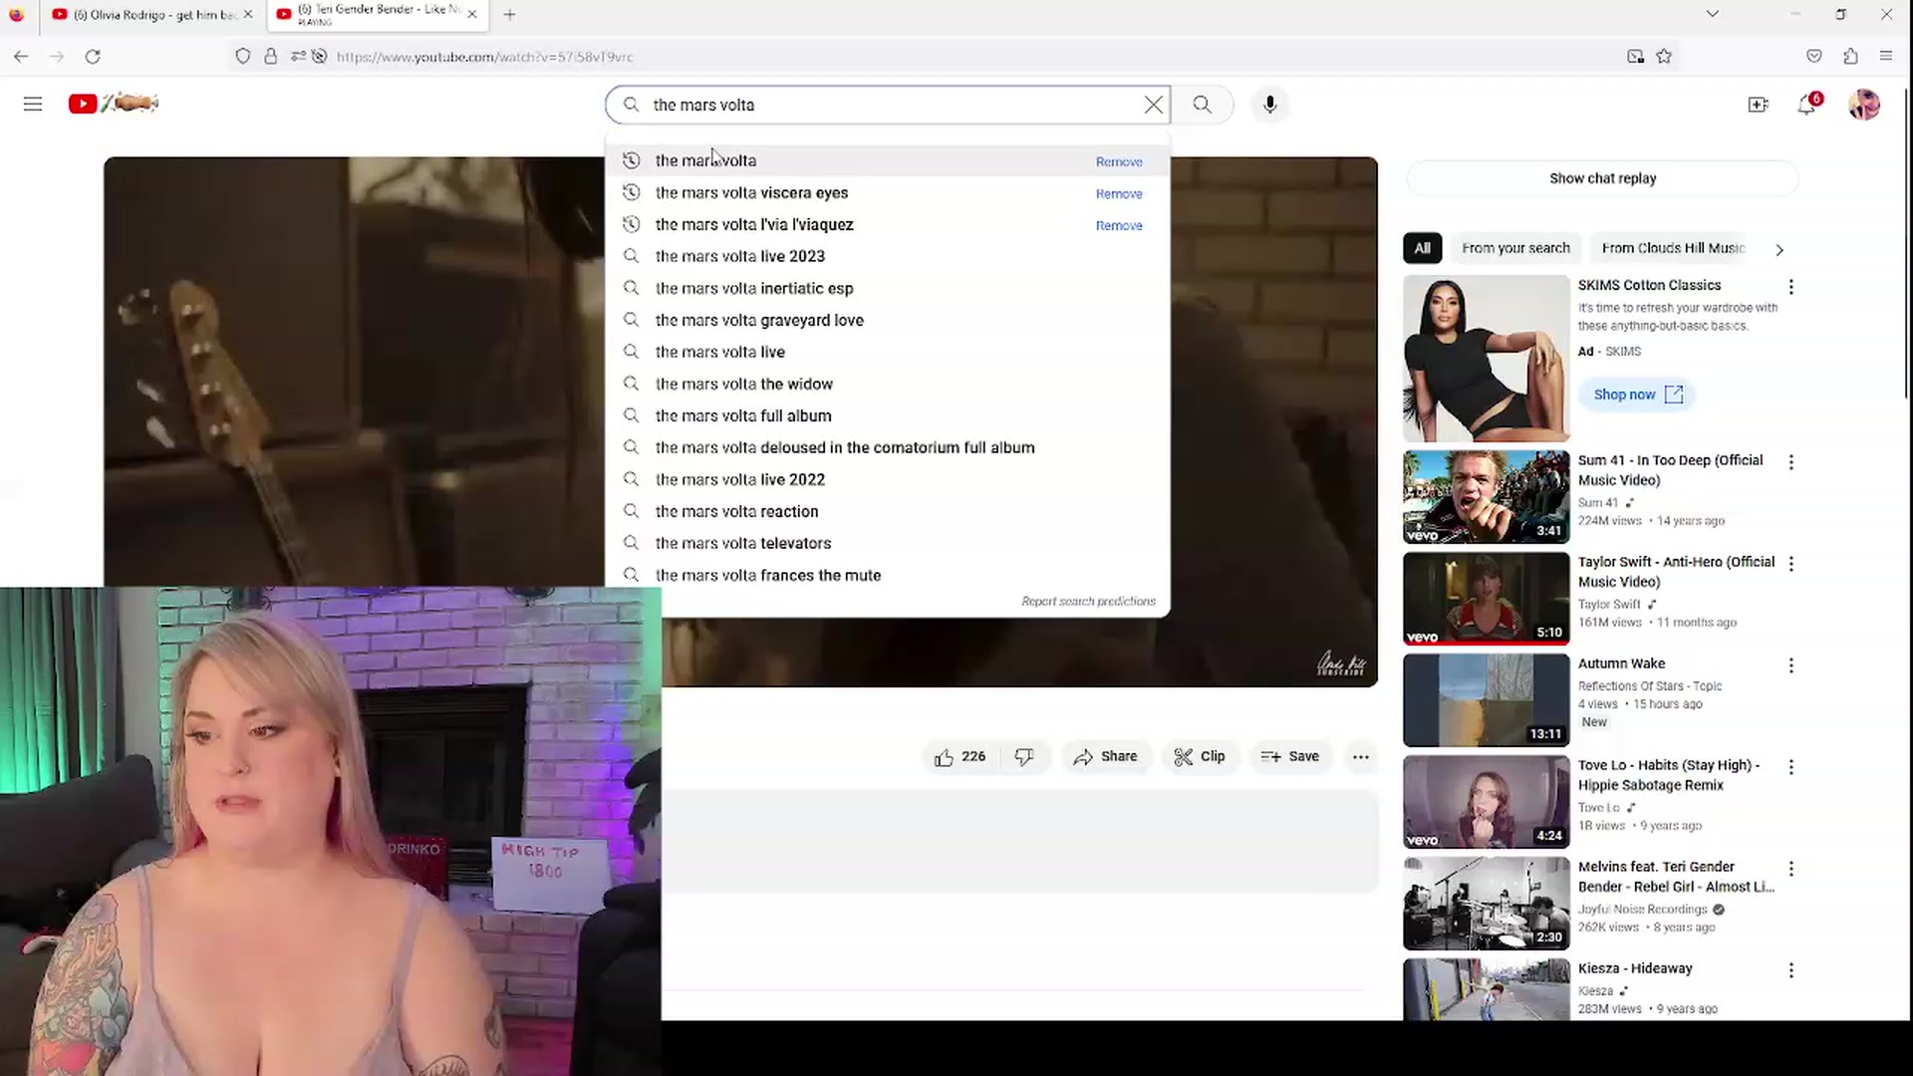This screenshot has height=1076, width=1913.
Task: Like the video with thumbs up
Action: click(x=959, y=756)
